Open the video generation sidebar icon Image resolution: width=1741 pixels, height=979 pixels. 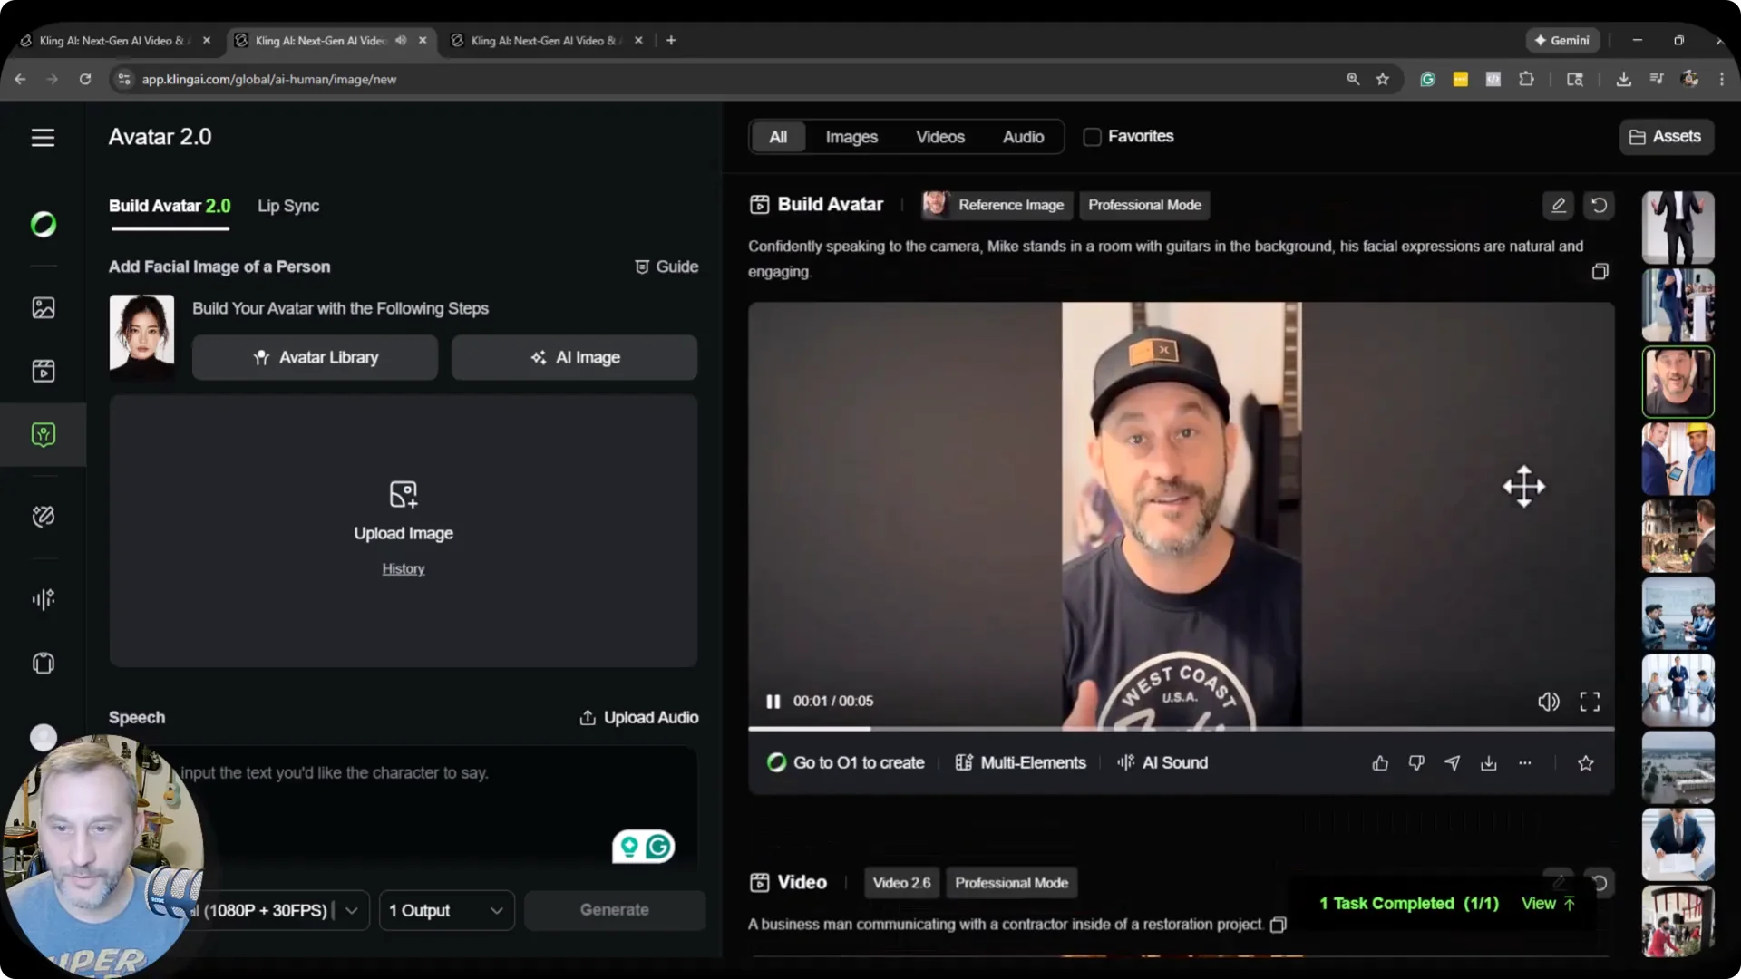point(43,371)
